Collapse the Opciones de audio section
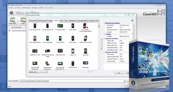The height and width of the screenshot is (92, 173). [104, 52]
